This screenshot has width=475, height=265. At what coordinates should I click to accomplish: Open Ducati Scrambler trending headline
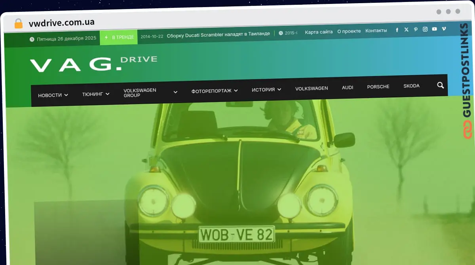[x=218, y=34]
